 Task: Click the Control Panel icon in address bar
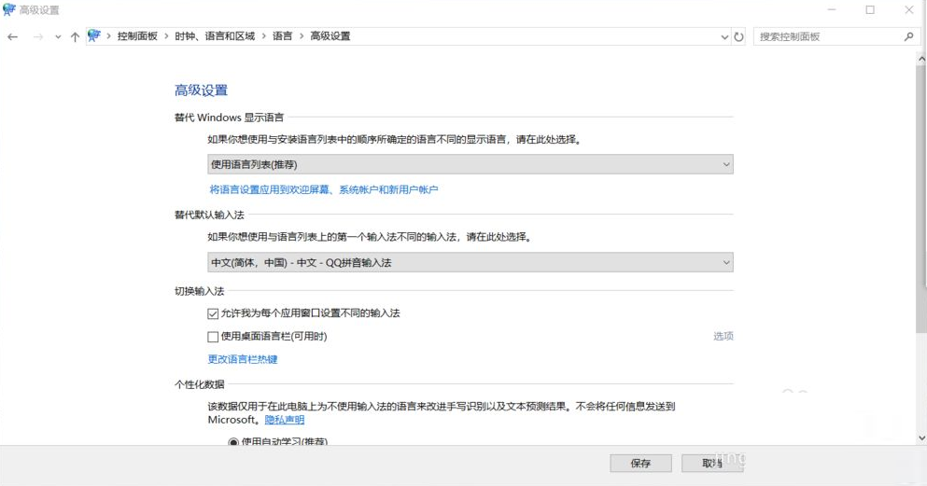94,35
